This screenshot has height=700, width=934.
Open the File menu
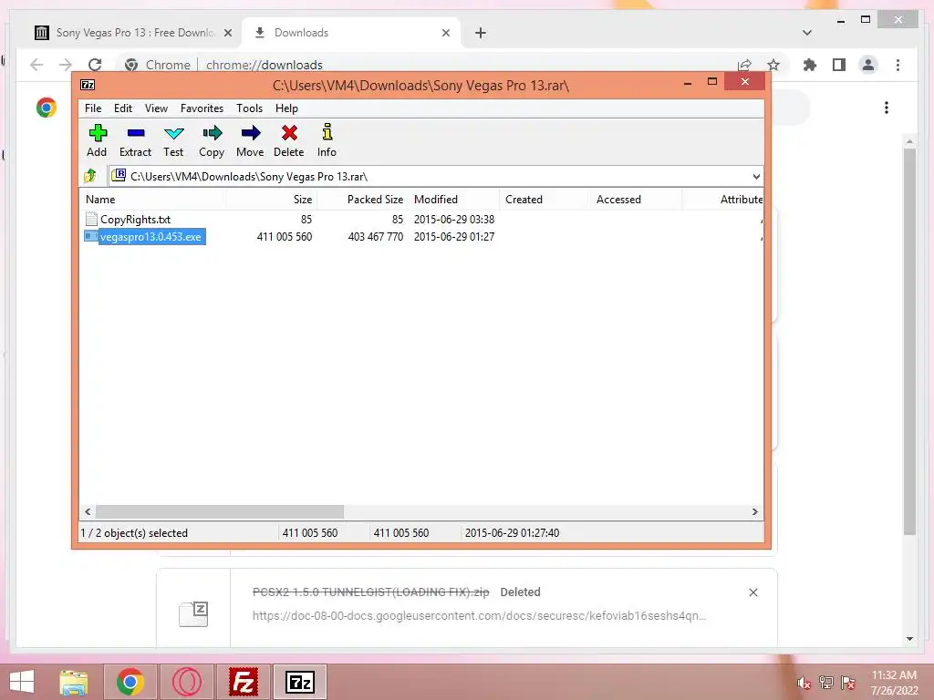(x=93, y=108)
